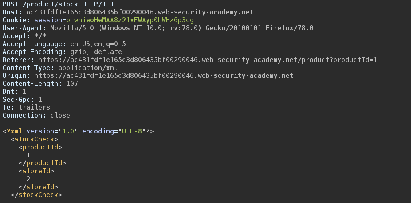Screen dimensions: 411x203
Task: Click the Content-Type application/xml value
Action: coord(88,68)
